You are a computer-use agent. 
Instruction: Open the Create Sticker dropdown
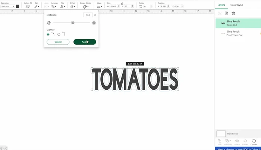click(86, 7)
